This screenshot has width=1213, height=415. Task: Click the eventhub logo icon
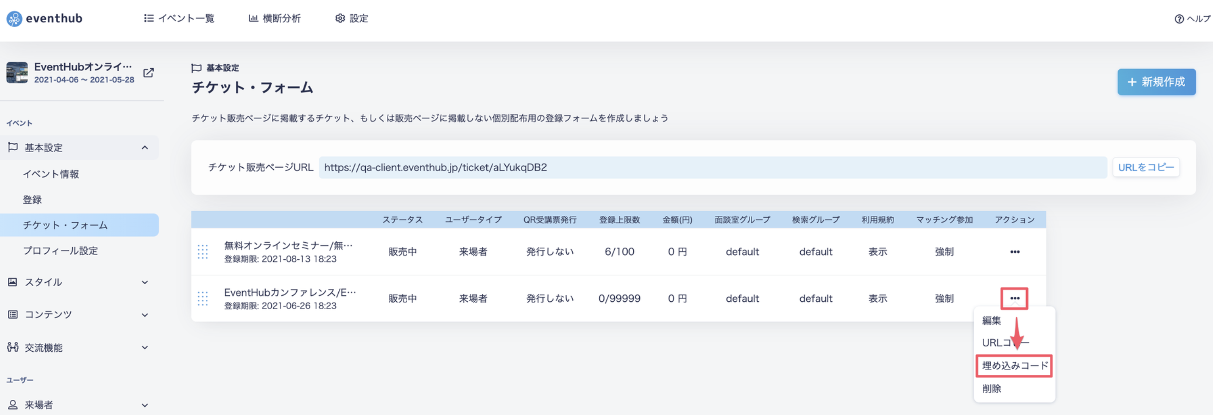[14, 19]
